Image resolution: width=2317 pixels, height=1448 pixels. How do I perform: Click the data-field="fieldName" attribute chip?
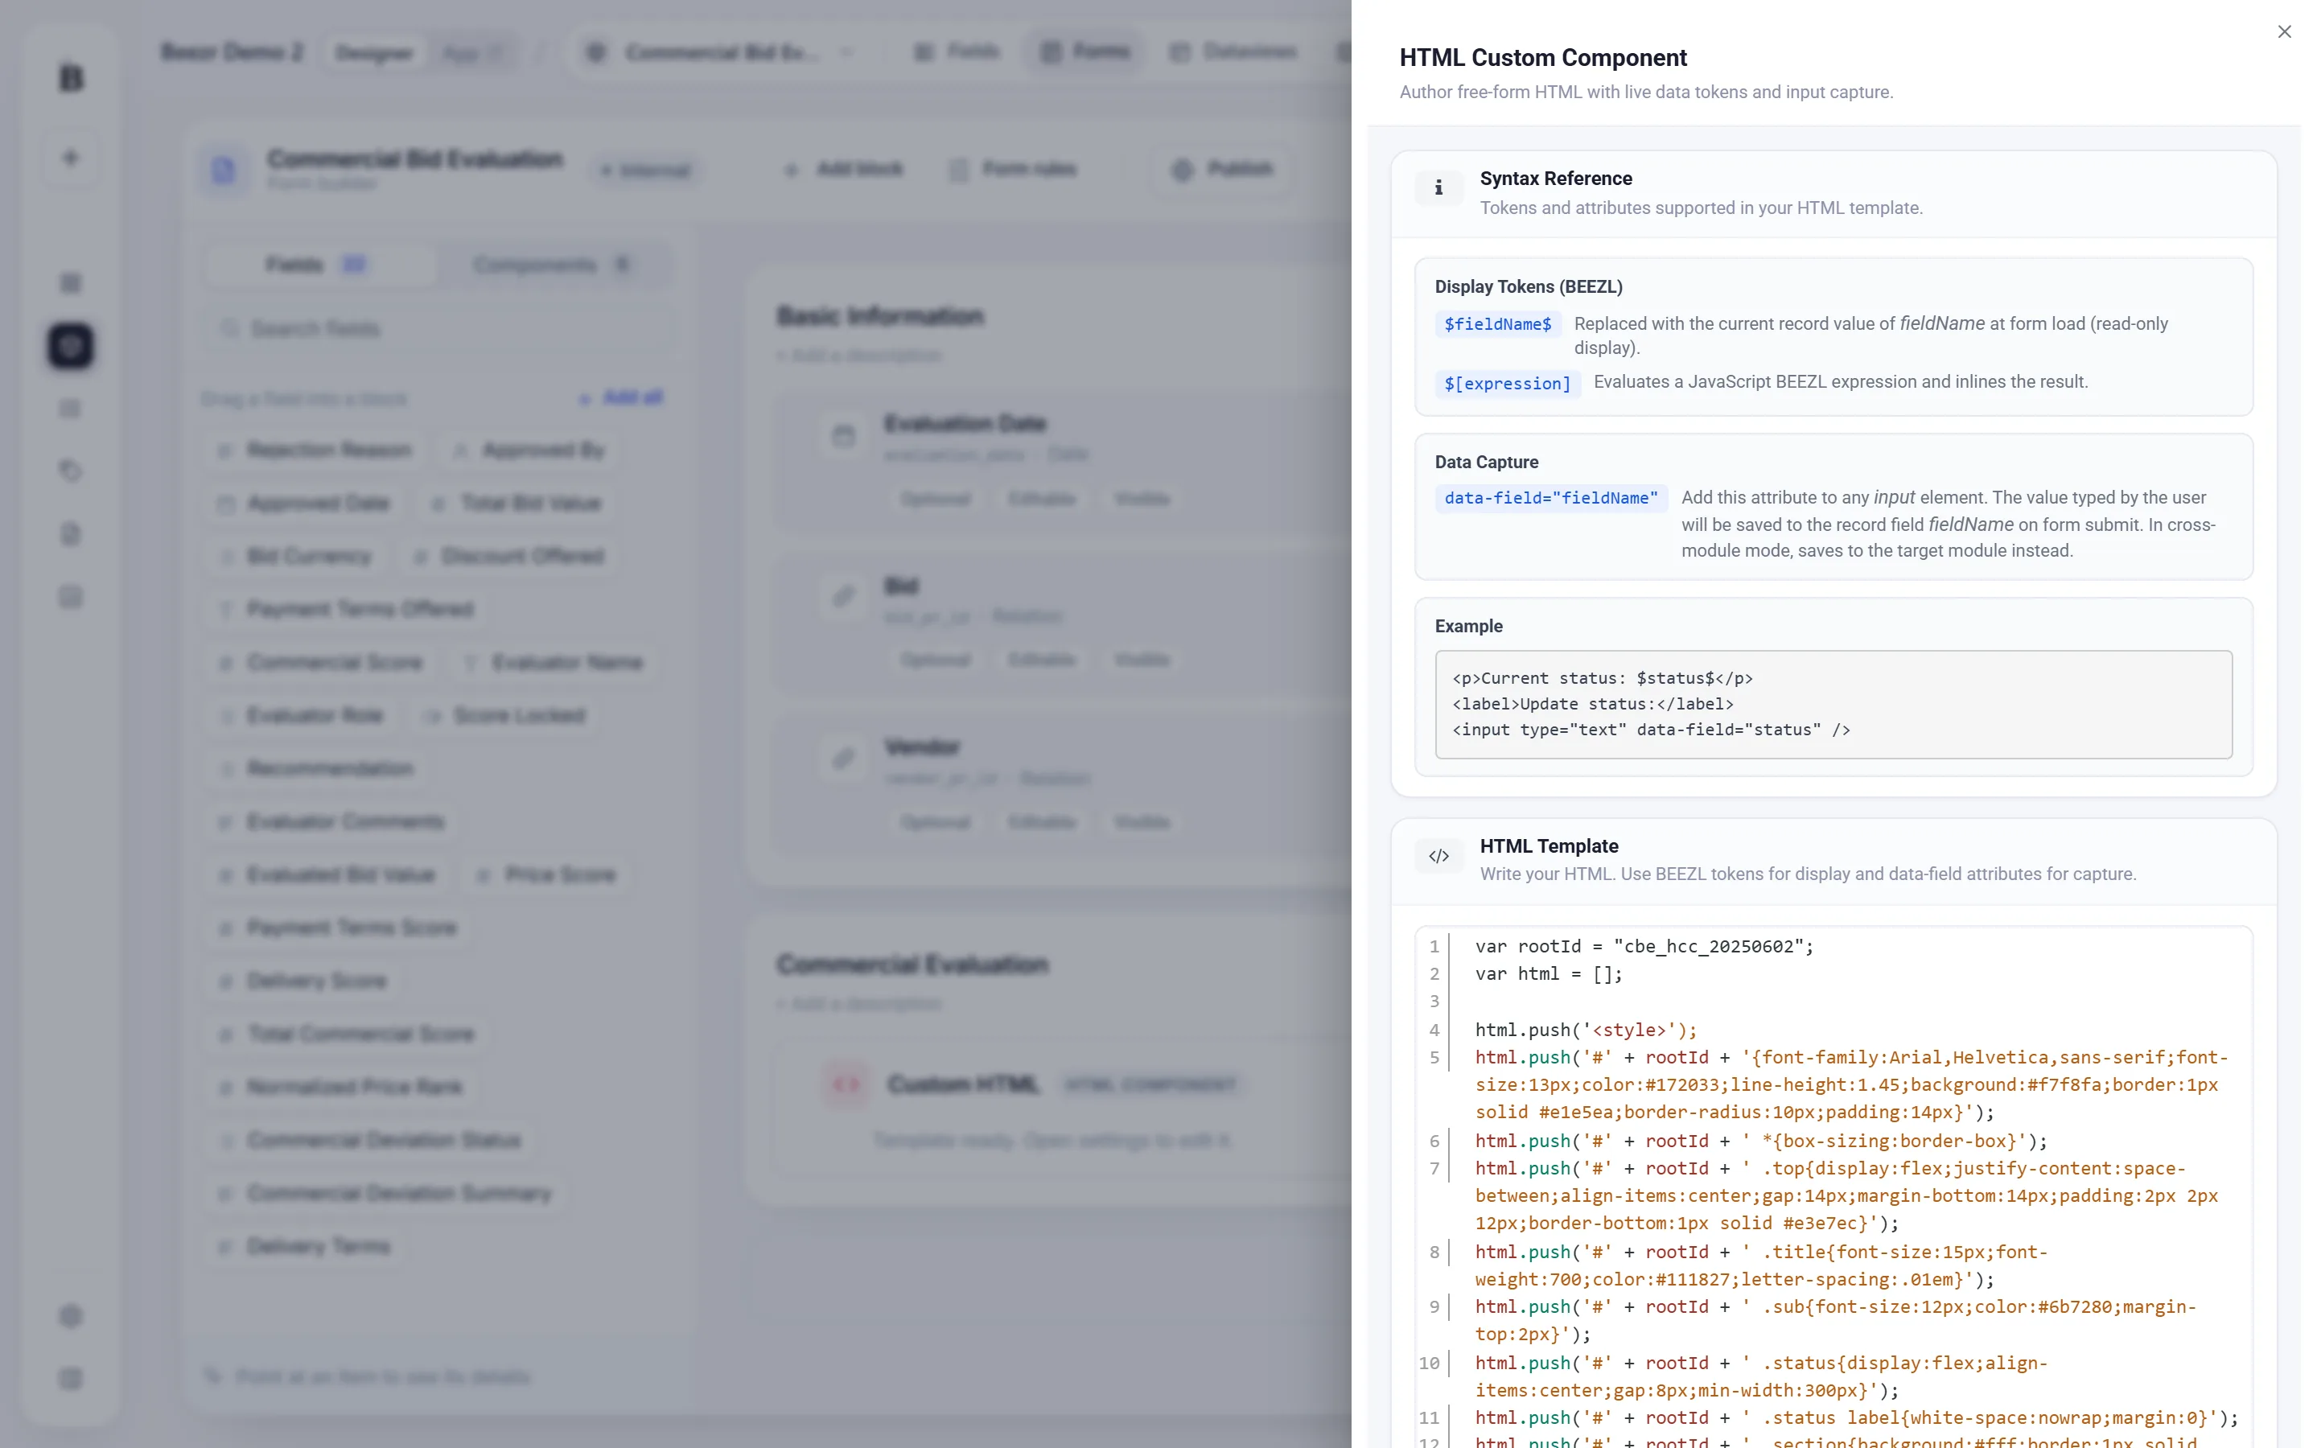pyautogui.click(x=1551, y=498)
